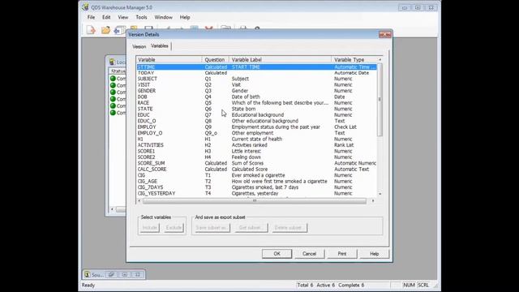
Task: Click the Exclude button
Action: [x=174, y=228]
